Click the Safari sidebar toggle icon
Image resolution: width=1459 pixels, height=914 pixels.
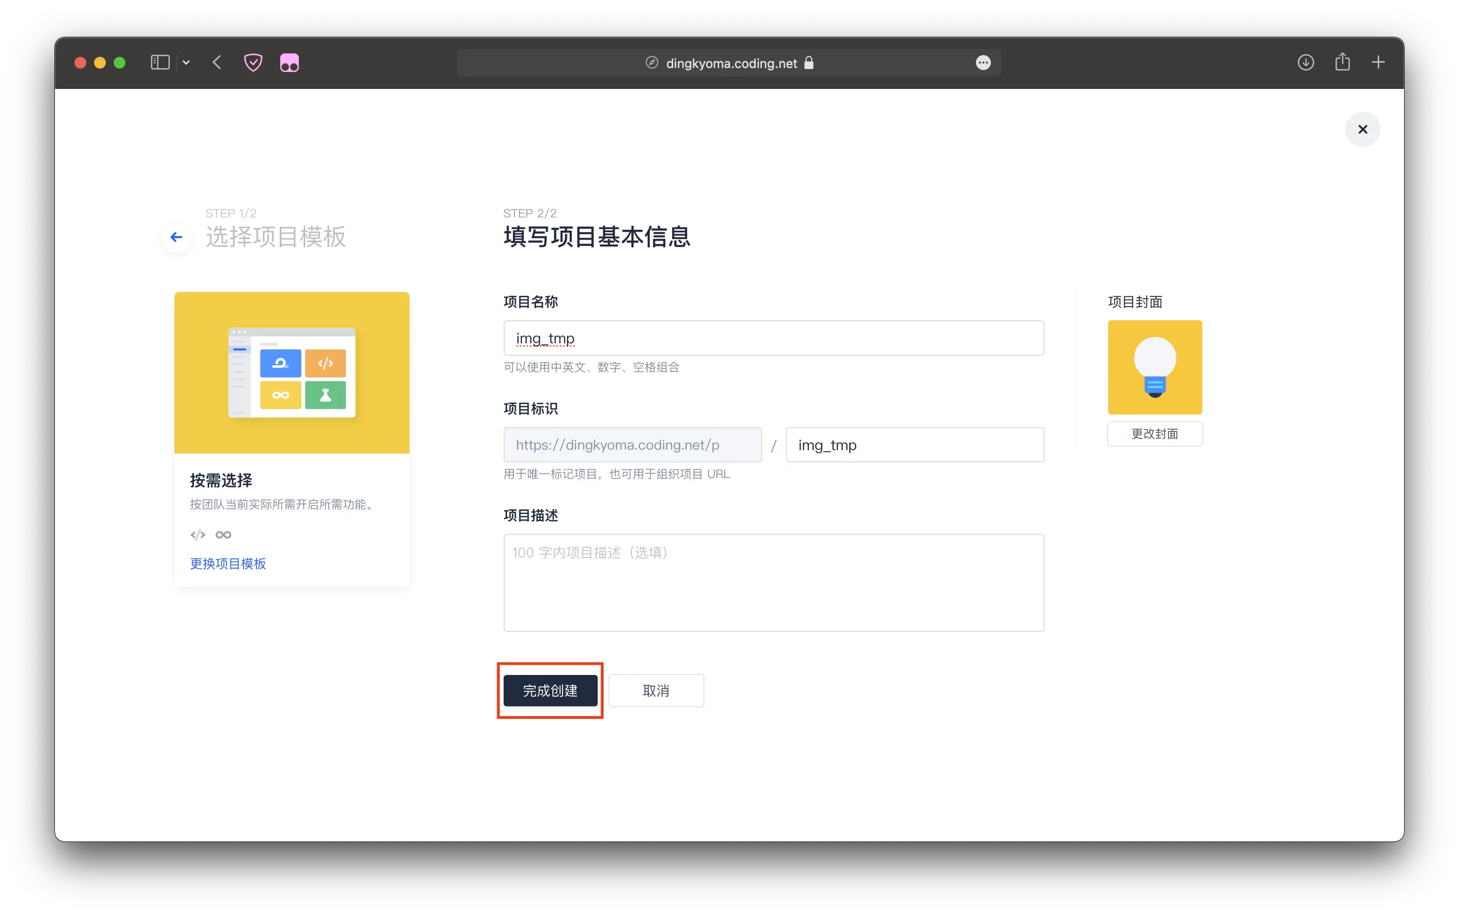[x=160, y=62]
